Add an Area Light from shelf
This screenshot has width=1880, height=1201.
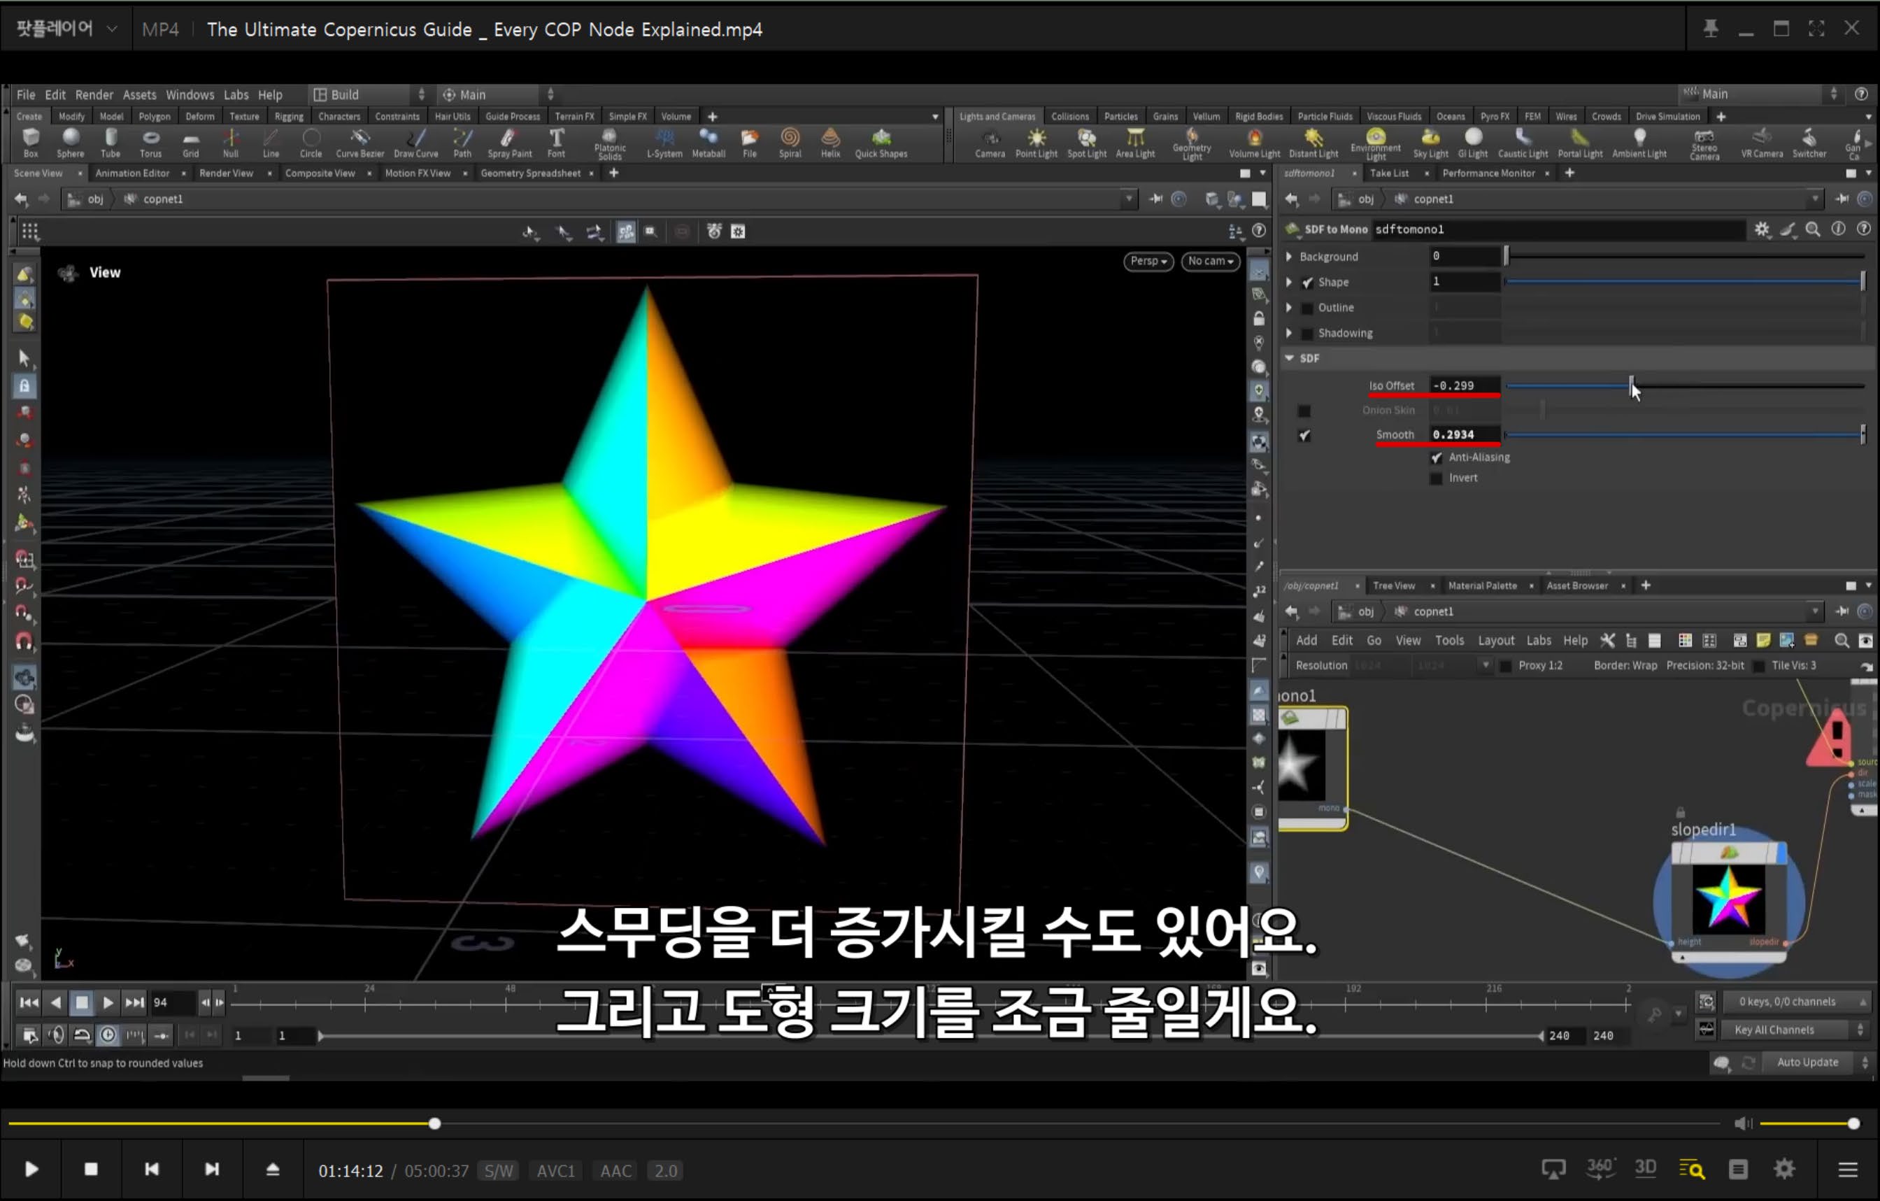point(1135,143)
